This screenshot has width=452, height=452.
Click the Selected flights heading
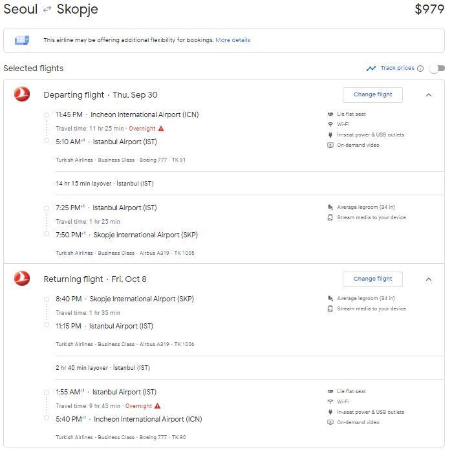[x=34, y=69]
